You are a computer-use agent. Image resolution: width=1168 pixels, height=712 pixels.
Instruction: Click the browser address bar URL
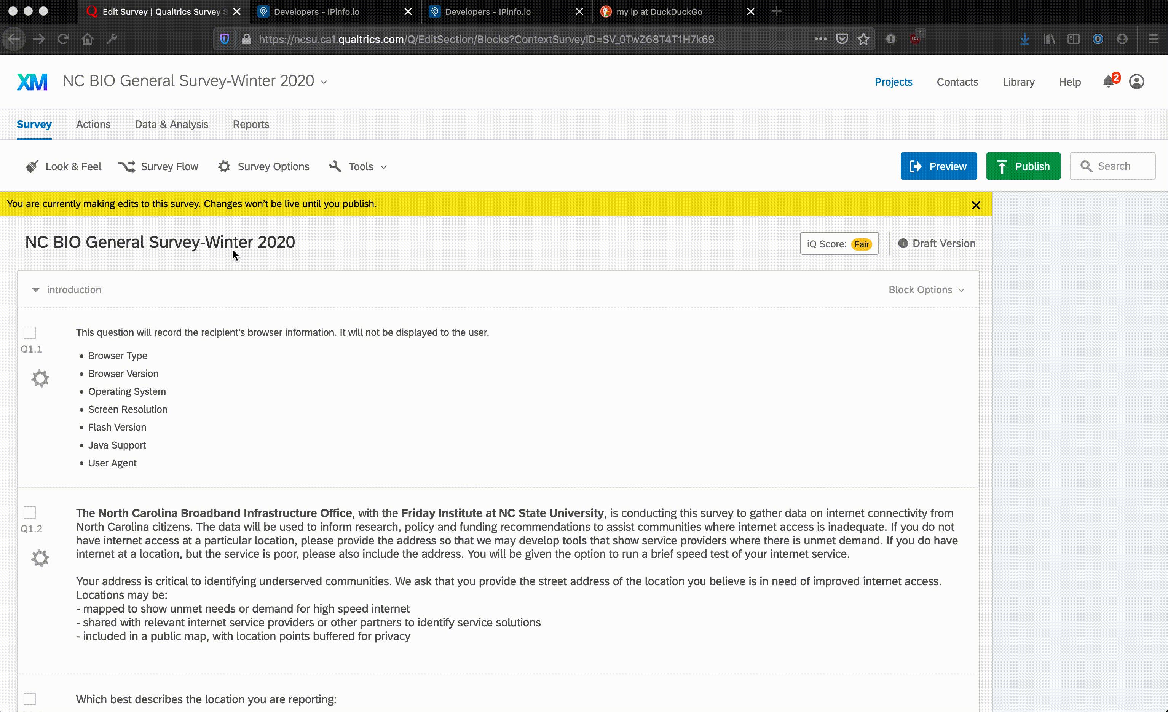click(487, 39)
